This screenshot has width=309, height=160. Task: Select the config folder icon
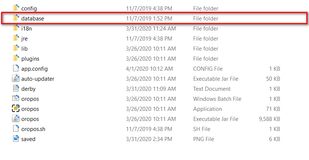click(16, 8)
